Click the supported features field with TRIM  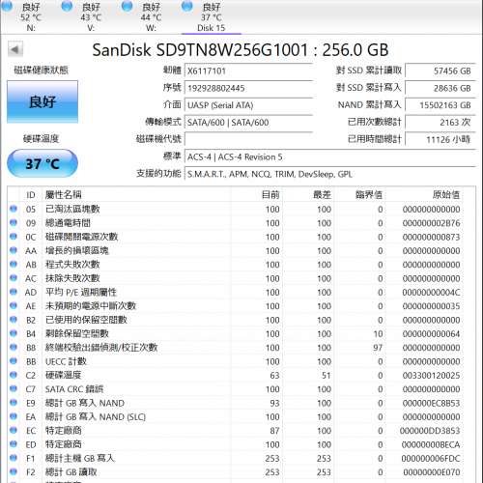(330, 174)
